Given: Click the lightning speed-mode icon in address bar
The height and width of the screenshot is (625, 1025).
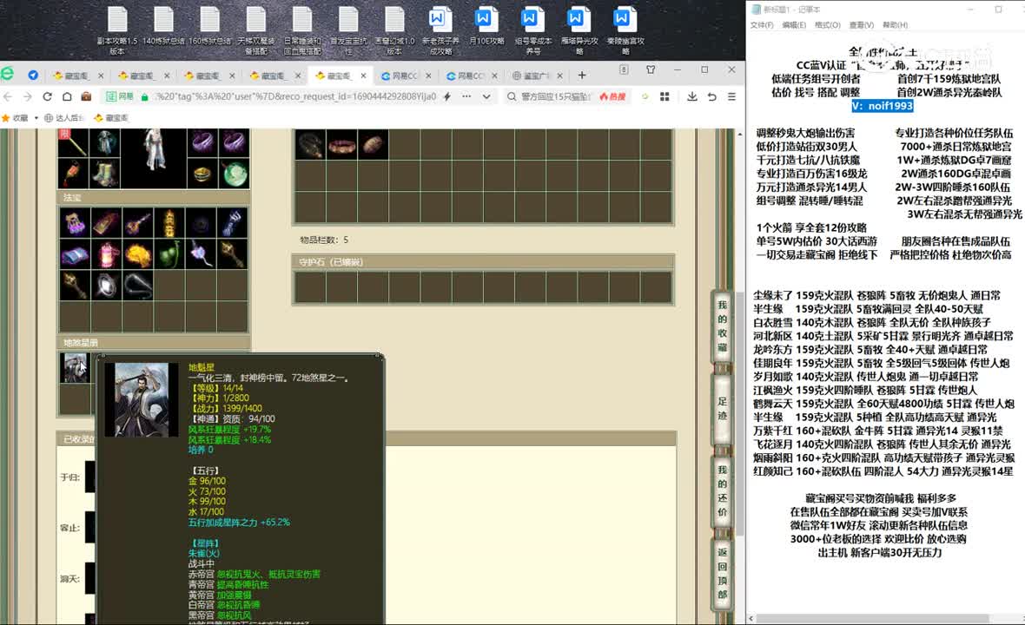Looking at the screenshot, I should pos(447,96).
